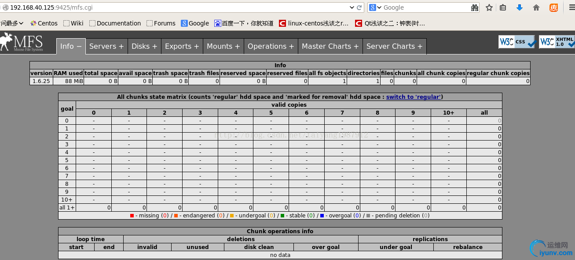Image resolution: width=575 pixels, height=260 pixels.
Task: Click the search binoculars icon
Action: coord(474,7)
